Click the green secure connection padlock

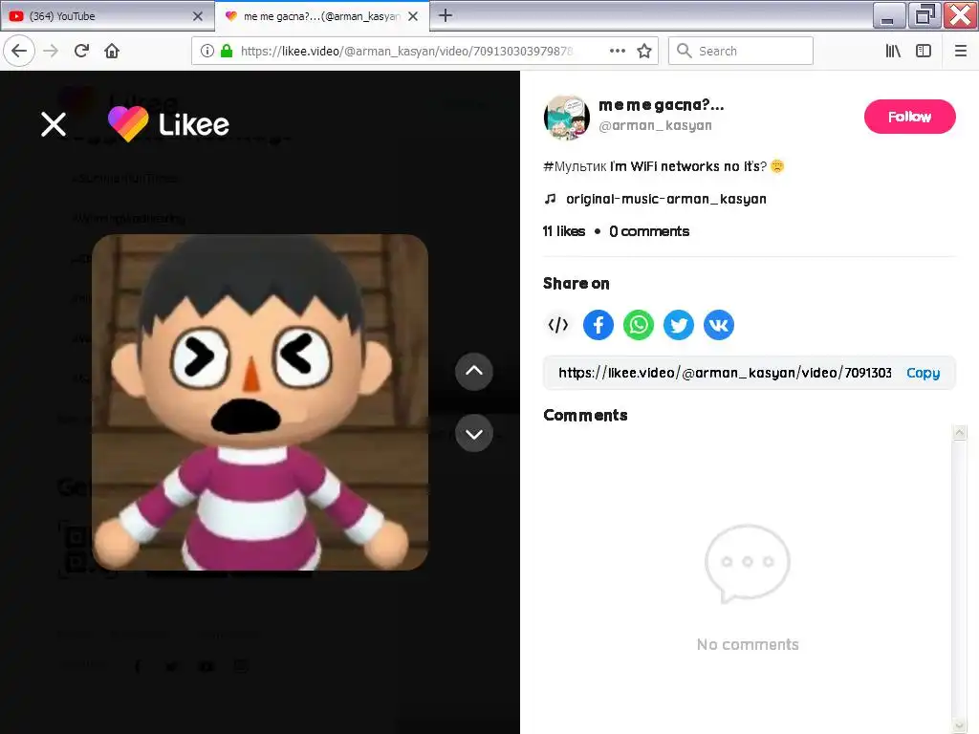point(227,51)
